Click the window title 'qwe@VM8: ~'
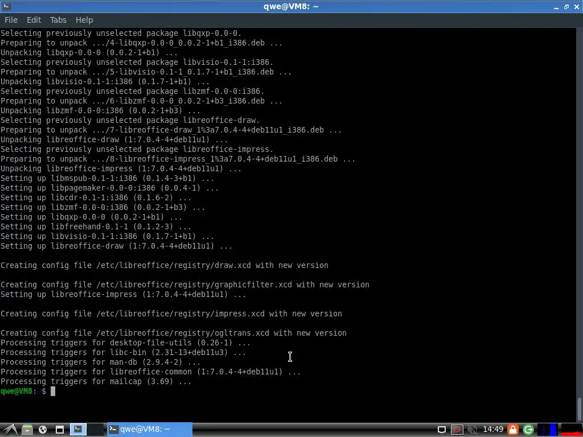The image size is (583, 437). tap(291, 7)
